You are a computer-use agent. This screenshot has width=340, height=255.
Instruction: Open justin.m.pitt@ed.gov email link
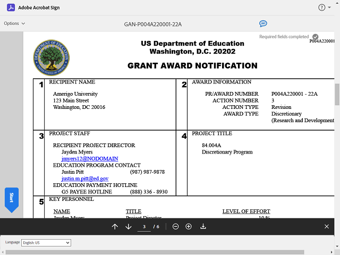[85, 178]
